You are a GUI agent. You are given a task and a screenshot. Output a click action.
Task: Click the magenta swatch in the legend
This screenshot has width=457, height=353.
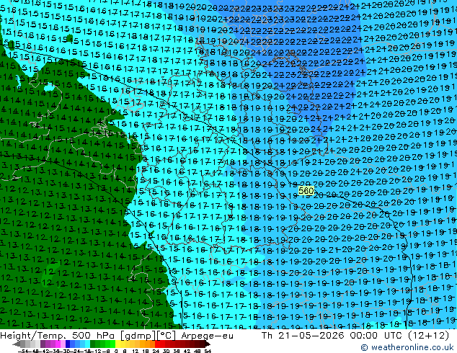point(58,344)
